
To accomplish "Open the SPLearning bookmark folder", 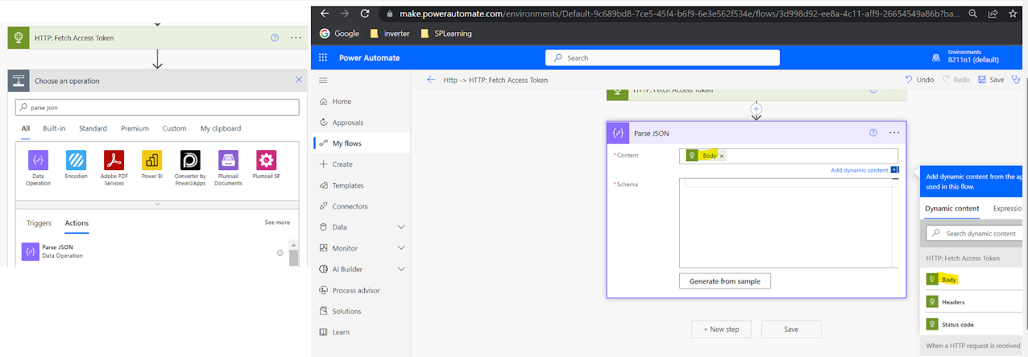I will (447, 33).
